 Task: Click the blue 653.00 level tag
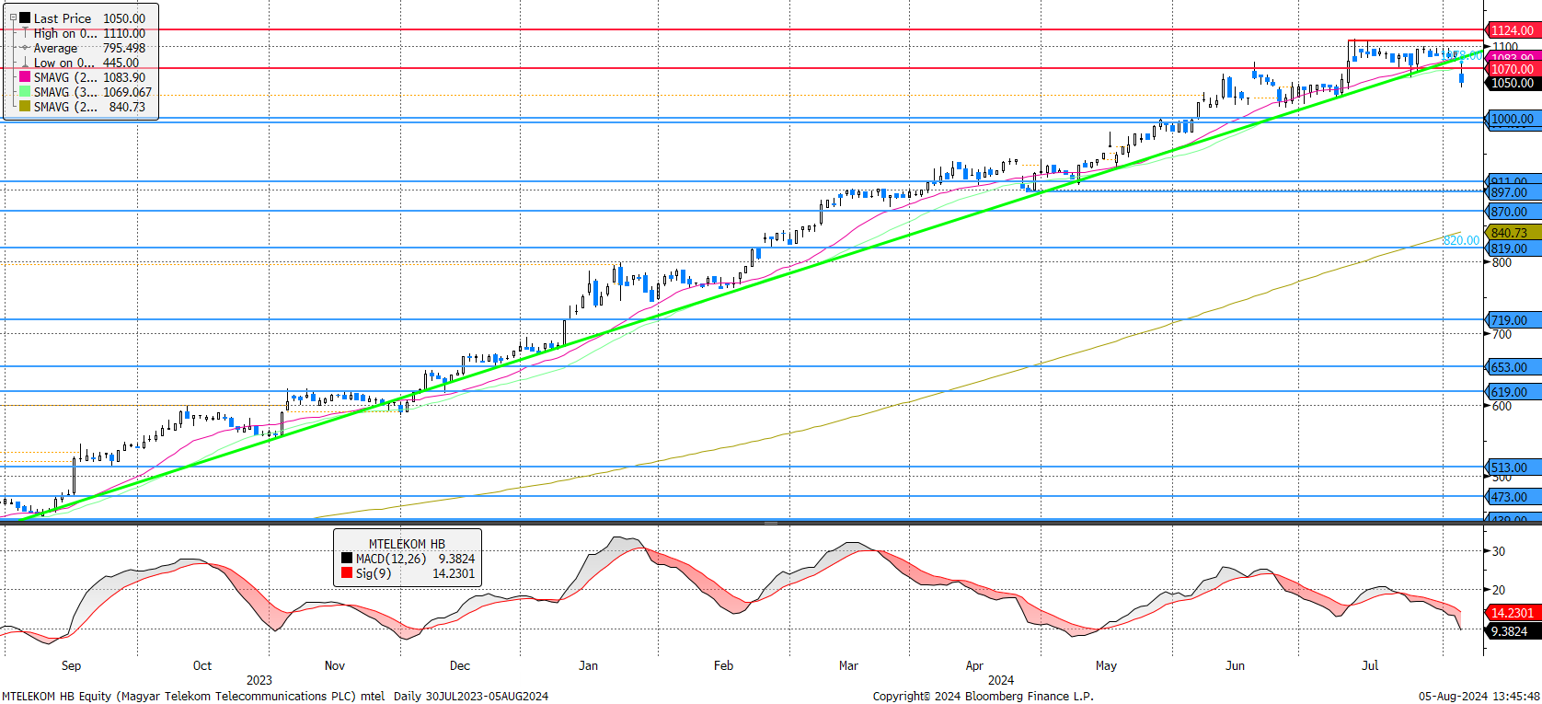pos(1513,367)
